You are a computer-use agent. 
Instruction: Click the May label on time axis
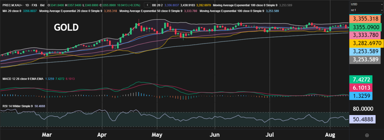pos(157,135)
